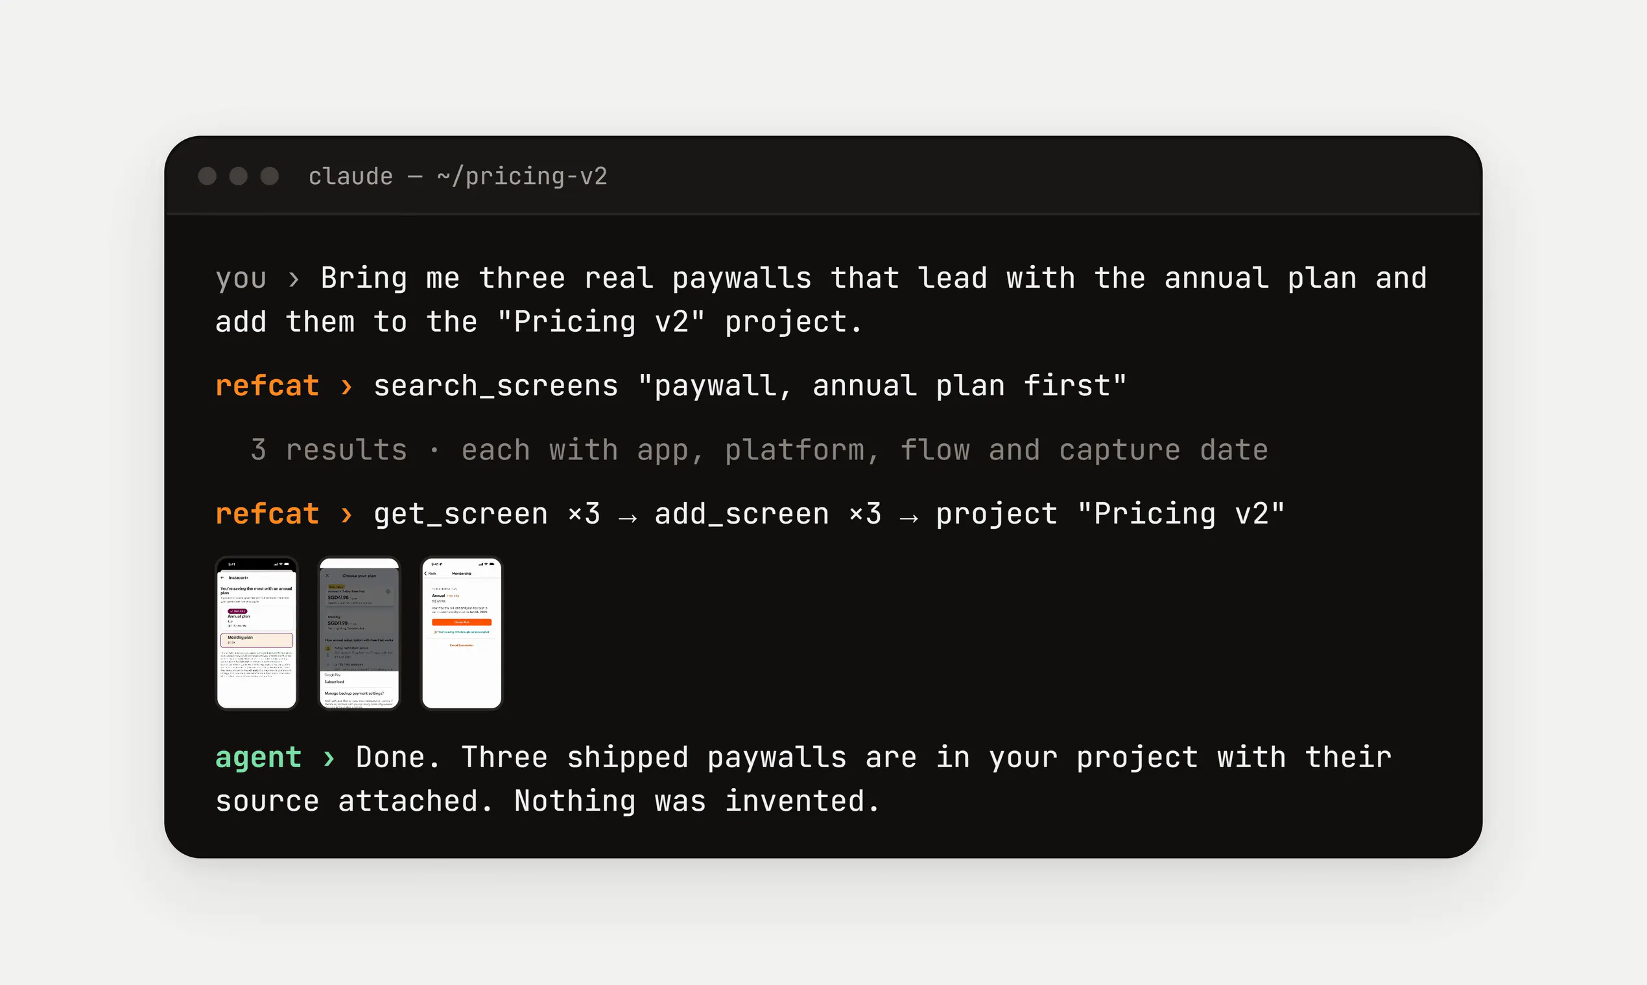Open the Instacart+ paywall thumbnail

coord(256,632)
